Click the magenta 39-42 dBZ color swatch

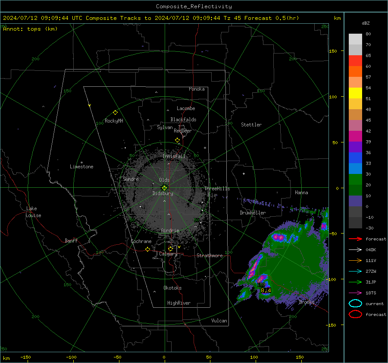coord(355,136)
